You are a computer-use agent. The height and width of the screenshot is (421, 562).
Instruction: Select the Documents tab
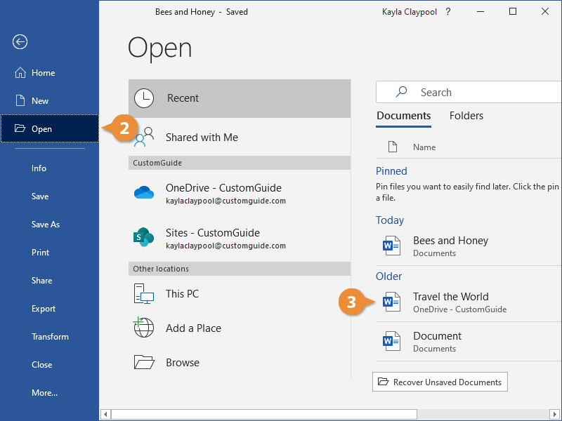[403, 116]
